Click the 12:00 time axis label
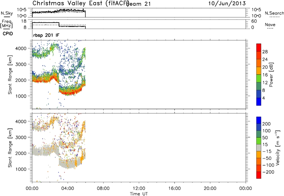 tap(139, 189)
